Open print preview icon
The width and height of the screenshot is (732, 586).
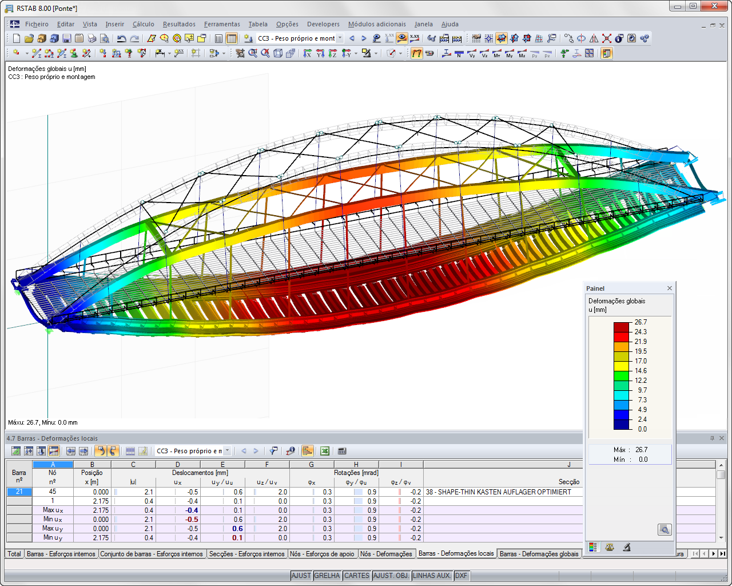[105, 38]
